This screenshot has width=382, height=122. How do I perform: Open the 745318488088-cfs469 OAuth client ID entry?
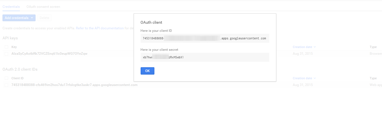[74, 85]
